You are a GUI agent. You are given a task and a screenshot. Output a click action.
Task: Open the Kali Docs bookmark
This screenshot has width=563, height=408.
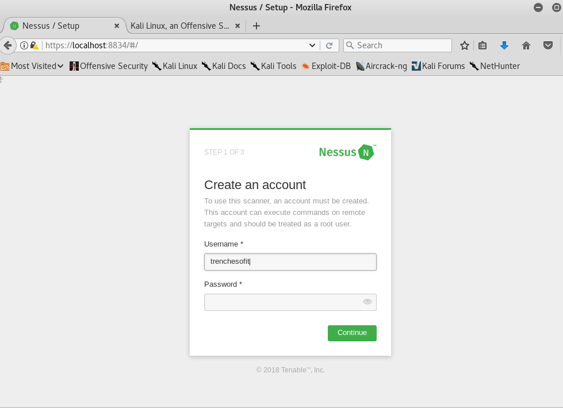(224, 66)
